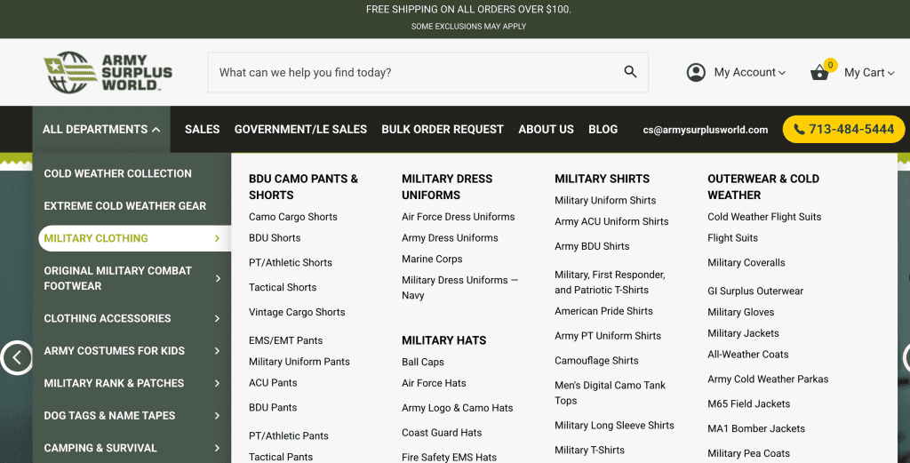Viewport: 910px width, 463px height.
Task: Open Military Long Sleeve Shirts link
Action: click(614, 426)
